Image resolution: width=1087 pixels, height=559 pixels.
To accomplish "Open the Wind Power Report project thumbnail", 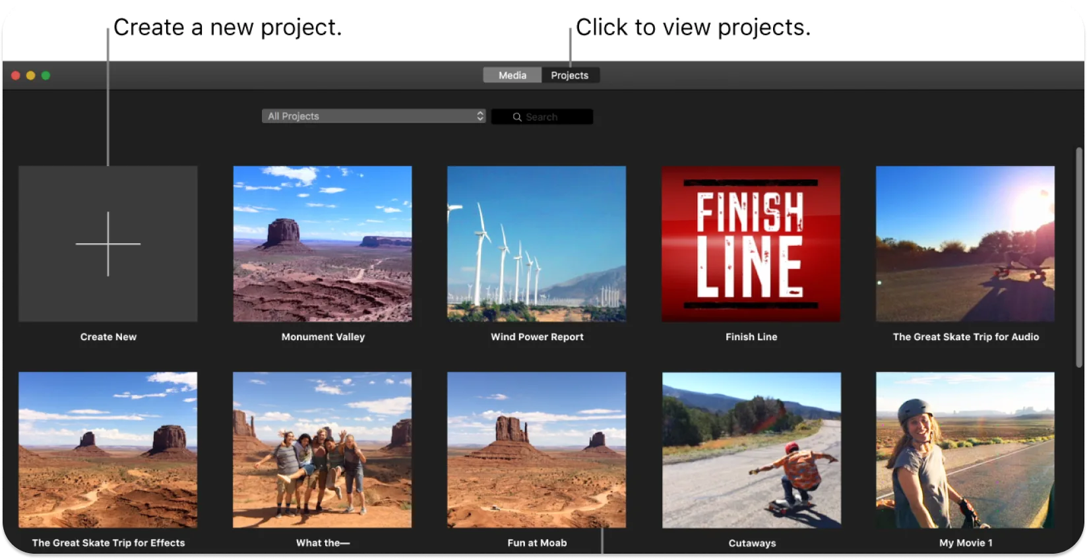I will pos(537,244).
